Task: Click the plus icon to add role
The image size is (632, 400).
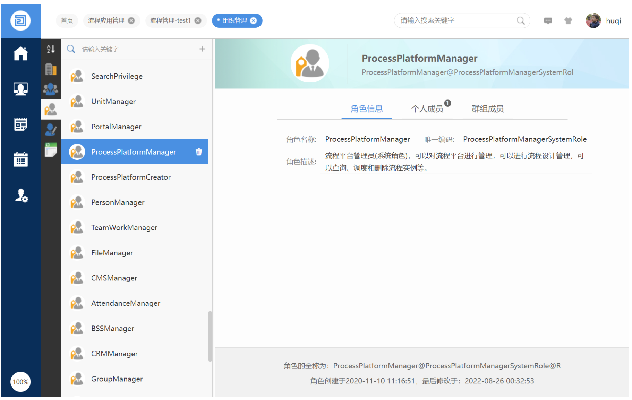Action: coord(202,49)
